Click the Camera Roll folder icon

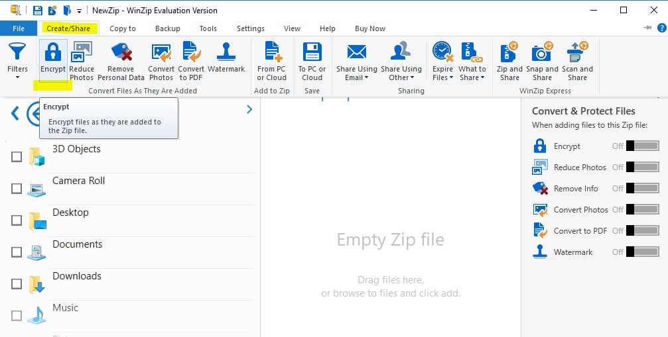(36, 189)
